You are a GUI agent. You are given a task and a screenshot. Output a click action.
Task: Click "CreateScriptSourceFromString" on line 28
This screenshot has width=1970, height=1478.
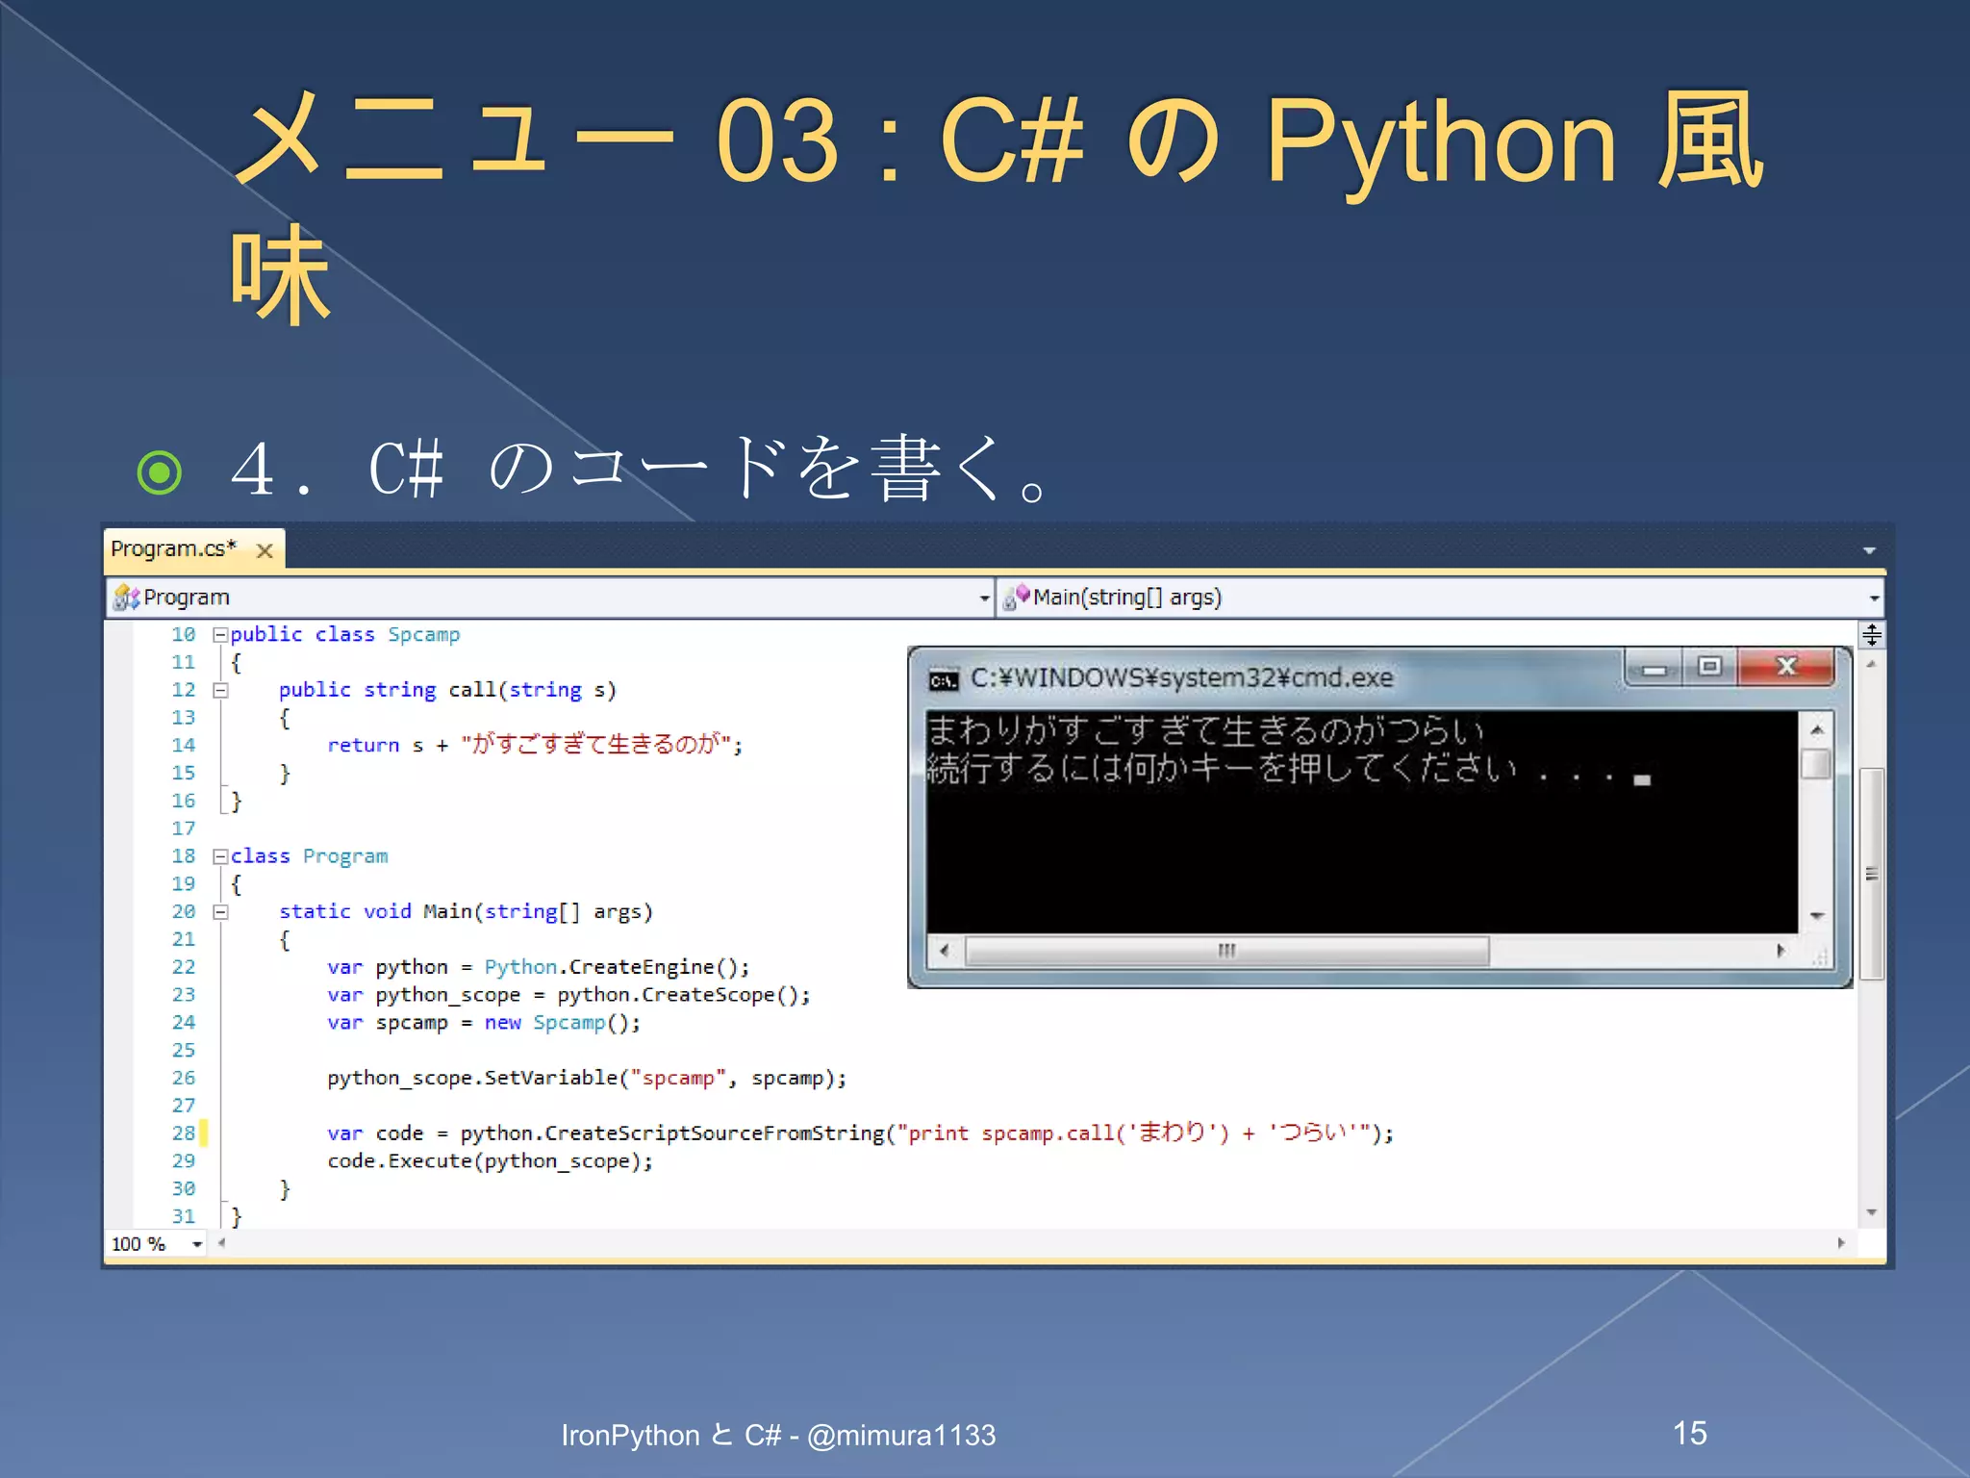pos(714,1134)
